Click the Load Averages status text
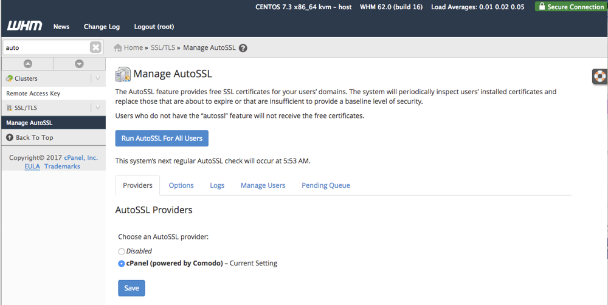This screenshot has height=305, width=608. pyautogui.click(x=478, y=7)
